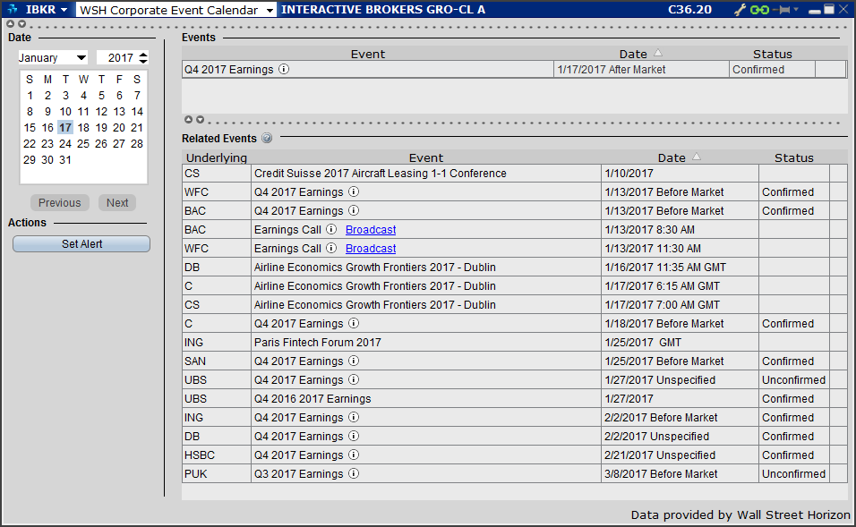Click the SAN underlying cell
856x527 pixels.
pos(217,361)
